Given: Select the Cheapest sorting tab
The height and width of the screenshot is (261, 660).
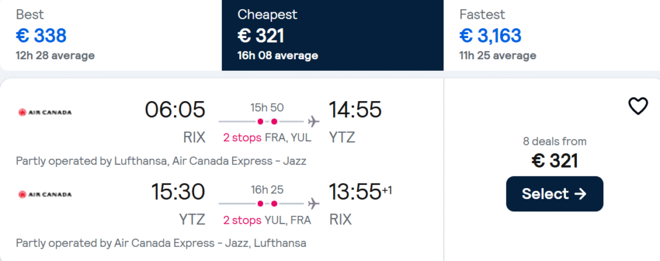Looking at the screenshot, I should (332, 35).
